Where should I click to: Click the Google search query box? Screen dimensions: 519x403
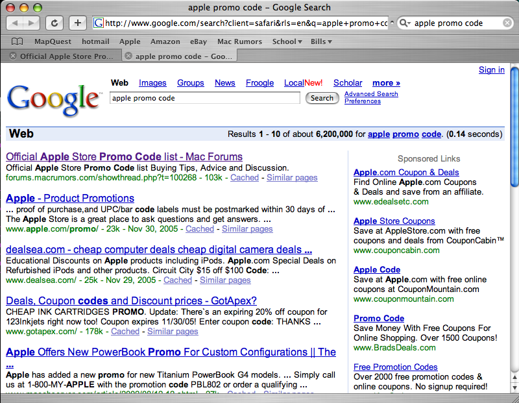click(x=205, y=98)
